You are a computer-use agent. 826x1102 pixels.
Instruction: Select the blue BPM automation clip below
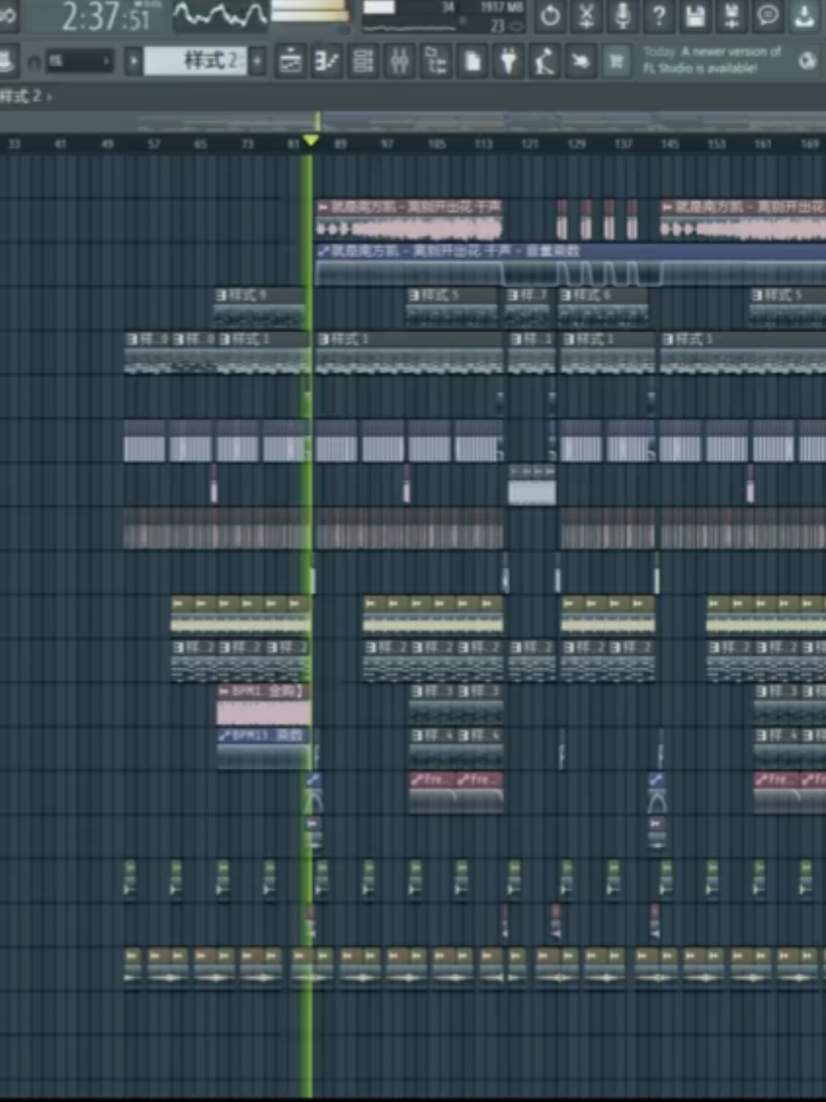(x=264, y=747)
